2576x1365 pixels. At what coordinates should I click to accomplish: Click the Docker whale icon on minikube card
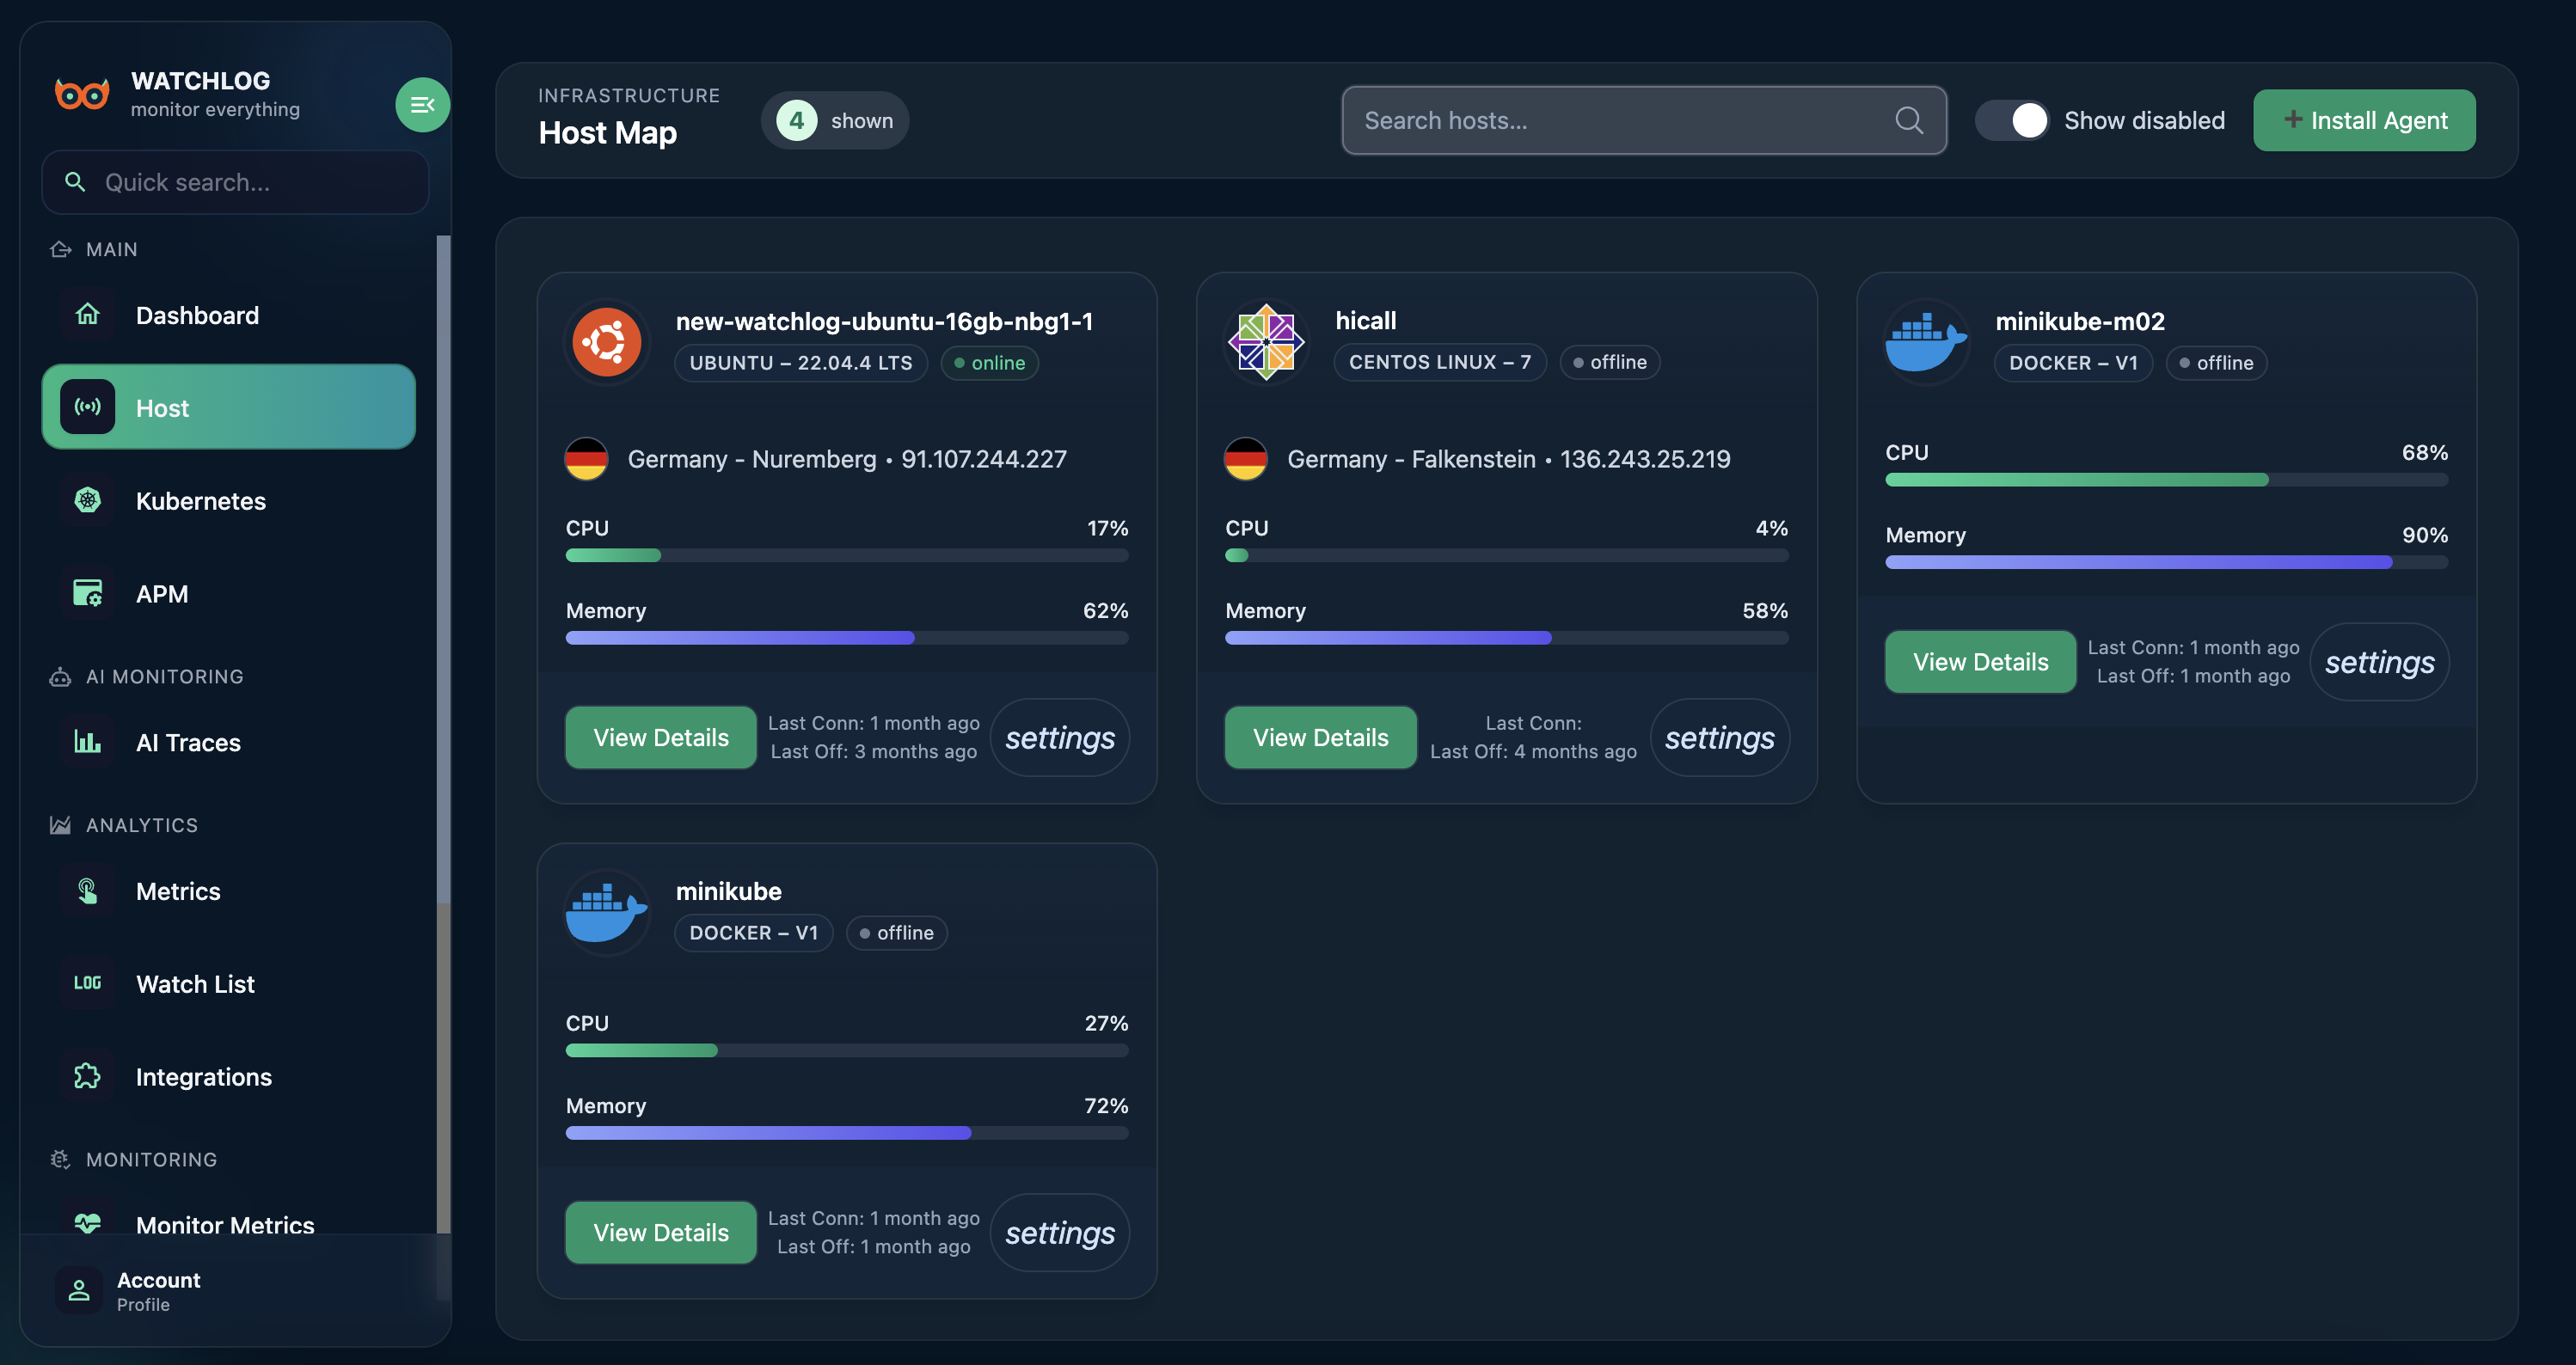click(x=607, y=912)
